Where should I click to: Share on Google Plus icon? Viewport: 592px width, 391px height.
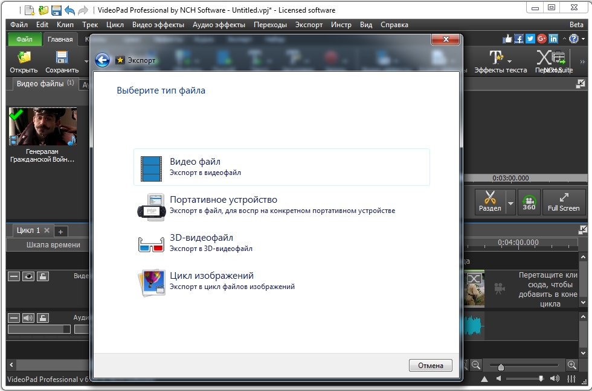tap(542, 39)
